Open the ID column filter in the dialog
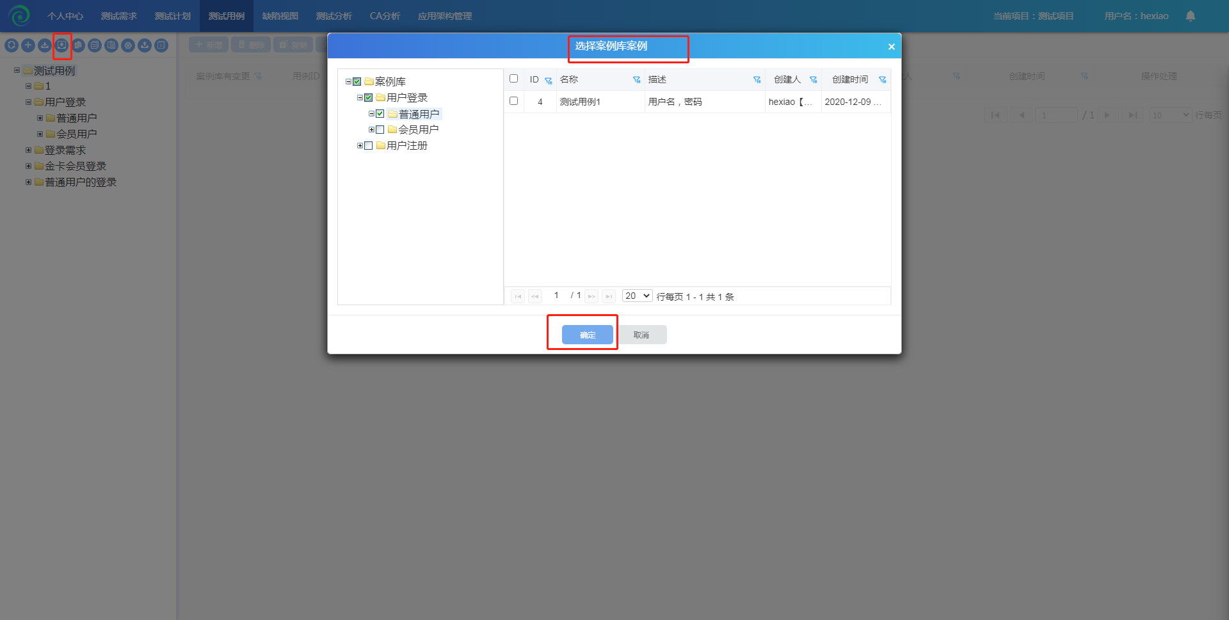 point(549,80)
